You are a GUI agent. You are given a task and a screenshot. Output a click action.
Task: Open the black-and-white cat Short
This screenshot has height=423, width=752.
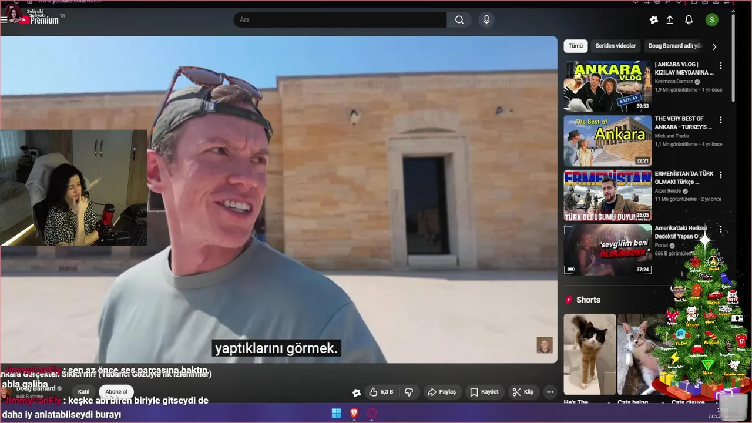click(x=590, y=354)
